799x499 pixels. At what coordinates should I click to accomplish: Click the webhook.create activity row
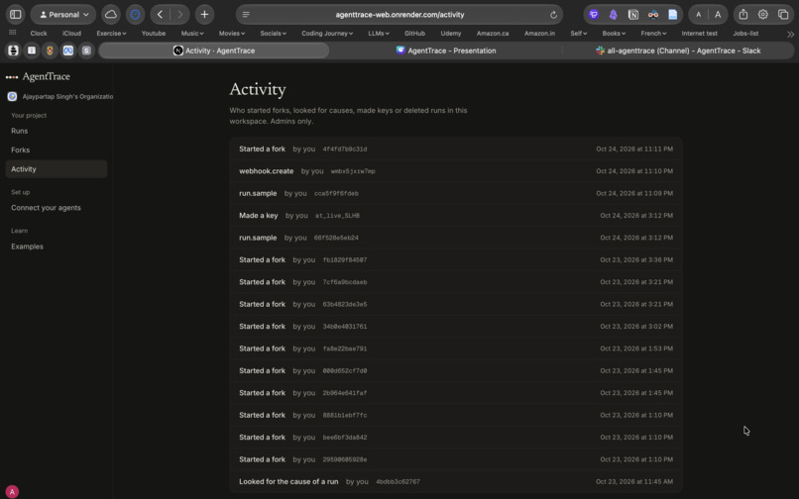click(x=456, y=171)
